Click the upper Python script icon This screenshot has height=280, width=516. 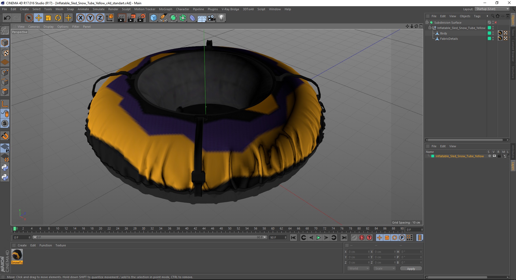coord(5,168)
